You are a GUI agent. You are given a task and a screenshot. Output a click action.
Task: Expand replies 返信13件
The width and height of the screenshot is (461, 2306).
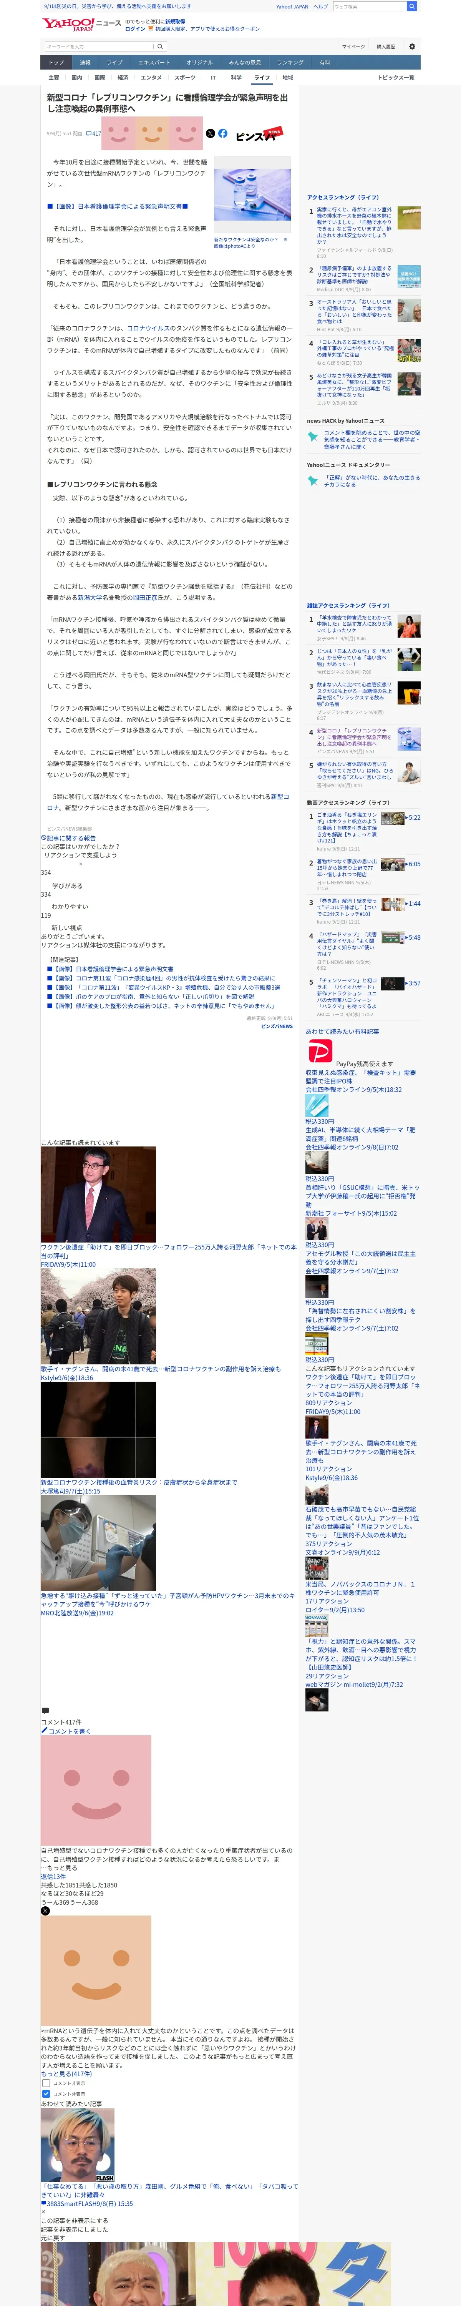point(53,1876)
